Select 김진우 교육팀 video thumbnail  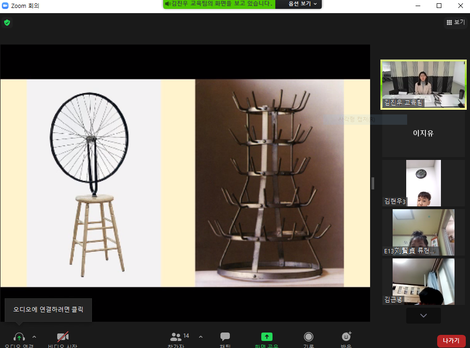coord(423,84)
